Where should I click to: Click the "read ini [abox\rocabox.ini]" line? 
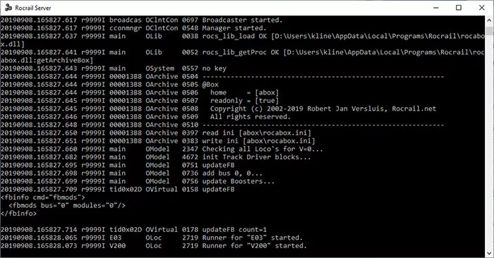156,133
